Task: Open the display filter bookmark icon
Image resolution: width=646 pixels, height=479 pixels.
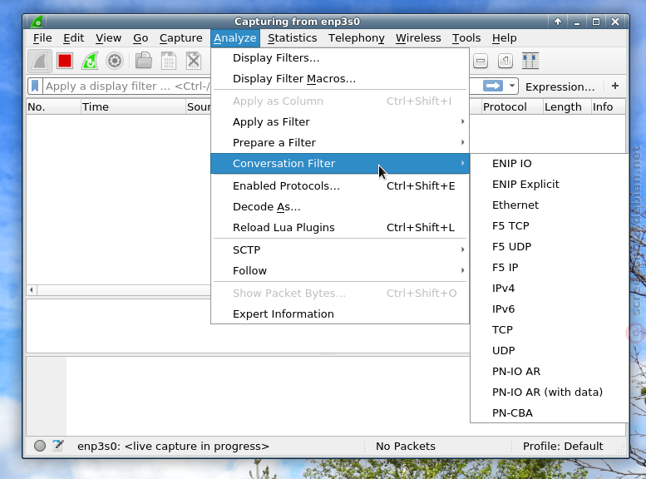Action: click(x=35, y=86)
